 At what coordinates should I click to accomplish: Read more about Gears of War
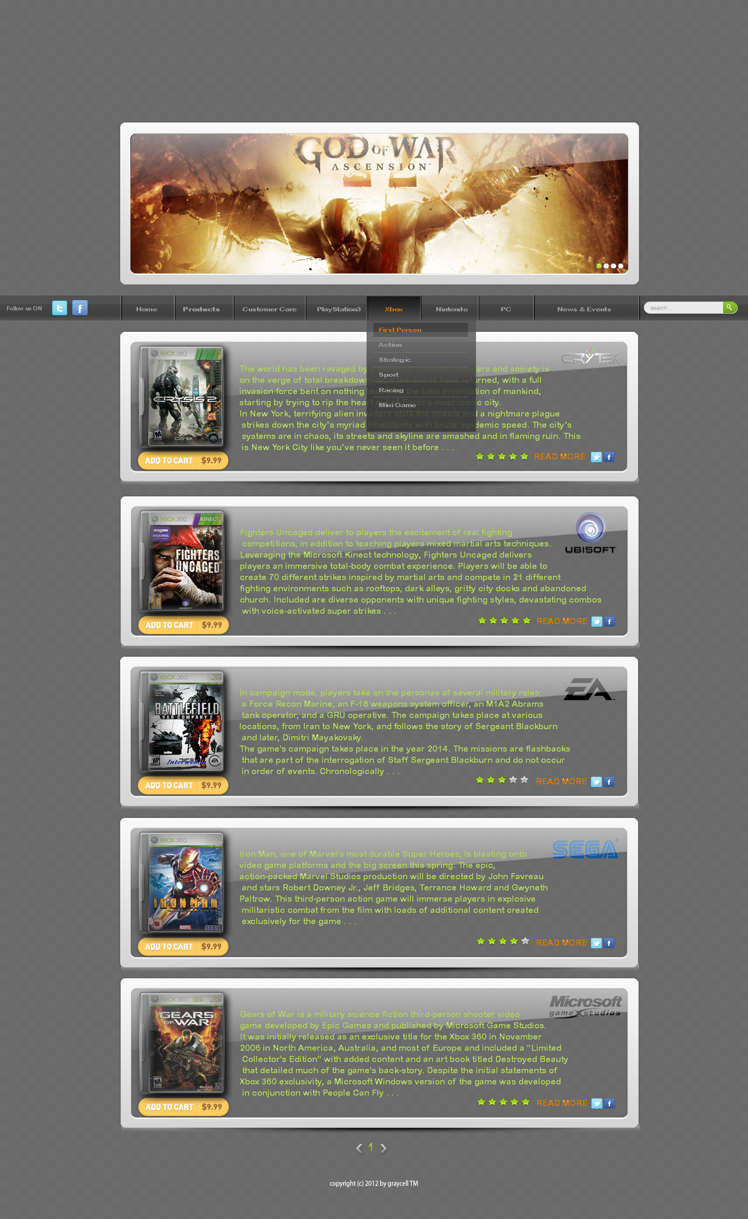click(x=562, y=1103)
